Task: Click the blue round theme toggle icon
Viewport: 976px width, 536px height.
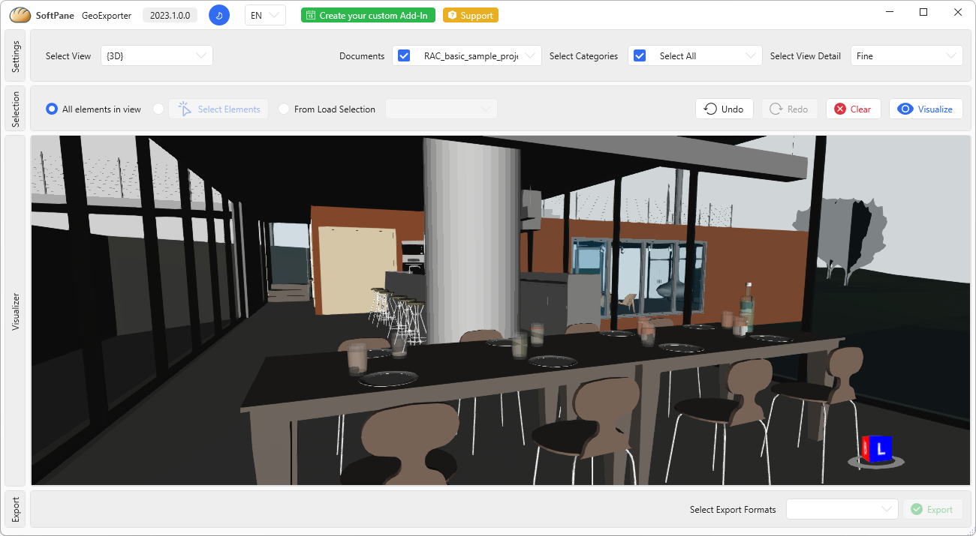Action: coord(219,15)
